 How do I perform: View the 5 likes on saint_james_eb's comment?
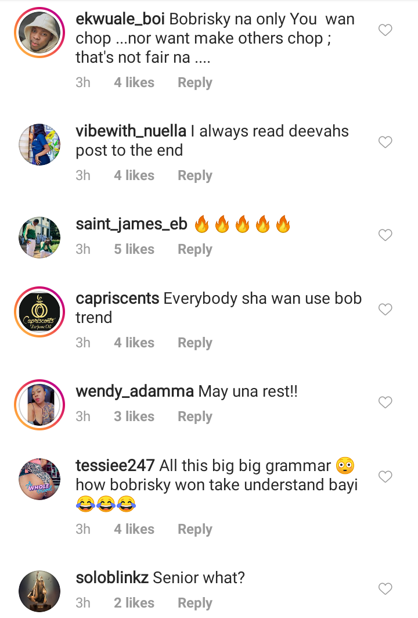[x=134, y=250]
